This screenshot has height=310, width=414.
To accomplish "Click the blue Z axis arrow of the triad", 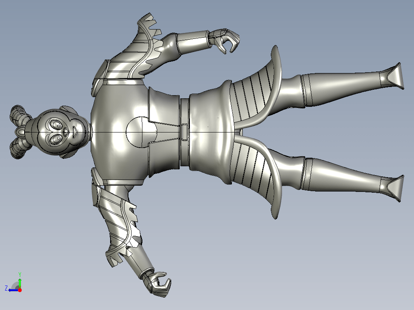I will [13, 290].
